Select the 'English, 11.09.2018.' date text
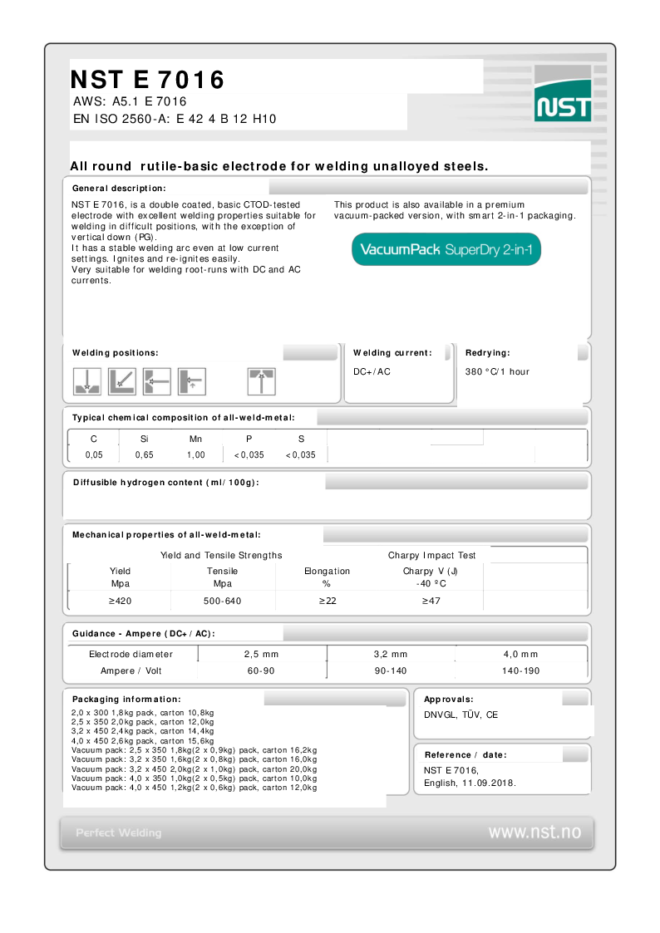 470,783
